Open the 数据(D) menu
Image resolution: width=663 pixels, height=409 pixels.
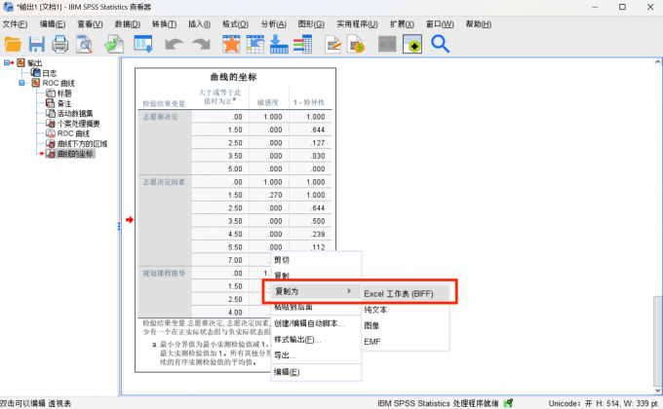[128, 24]
